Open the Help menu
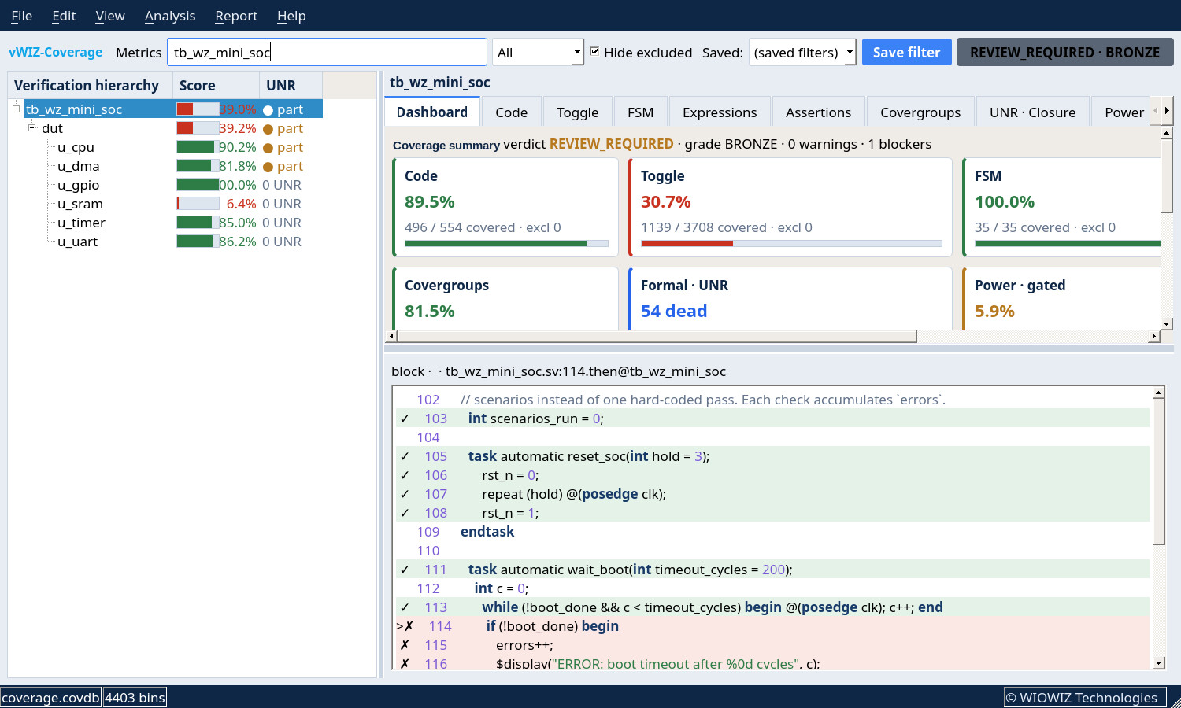1181x708 pixels. (x=291, y=16)
